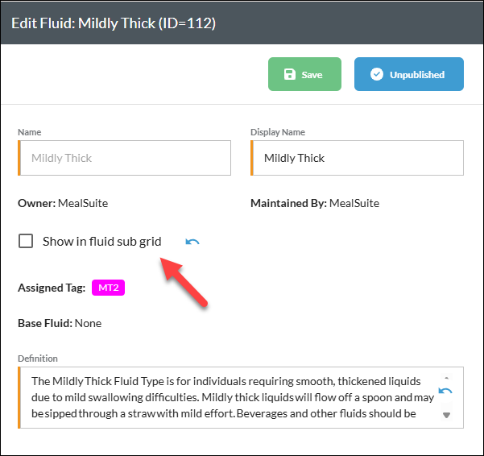Select the 'Edit Fluid: Mildly Thick (ID=112)' header title

click(114, 23)
